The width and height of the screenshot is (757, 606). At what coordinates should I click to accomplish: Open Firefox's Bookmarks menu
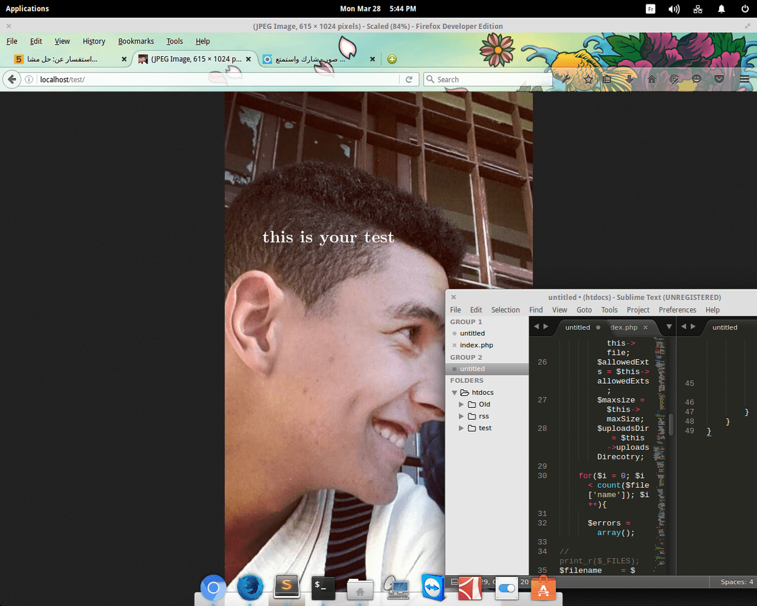coord(136,41)
